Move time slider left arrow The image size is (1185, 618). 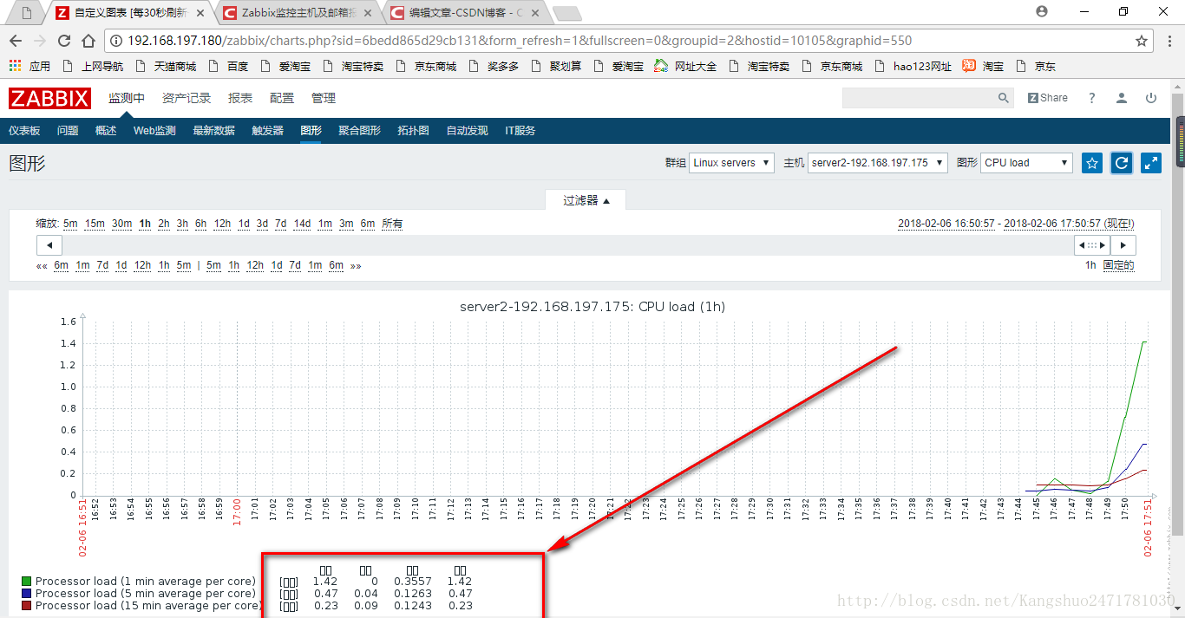pos(49,245)
